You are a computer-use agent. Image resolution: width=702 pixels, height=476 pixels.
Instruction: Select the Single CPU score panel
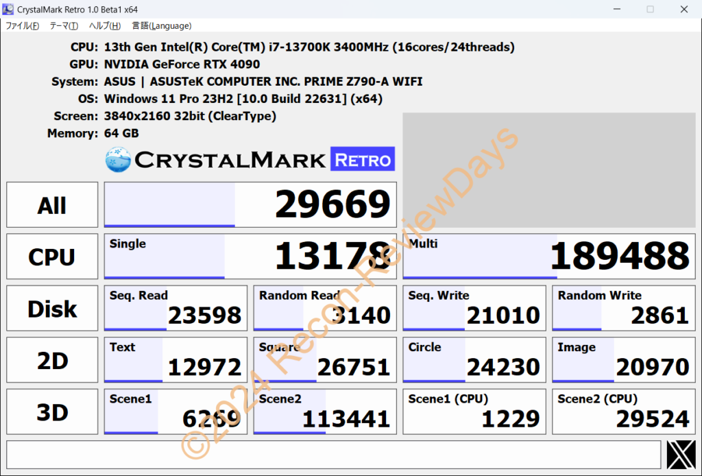point(250,256)
